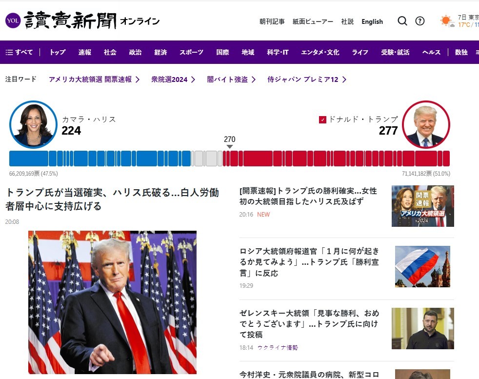Click the NEW label beside 20:16
Image resolution: width=479 pixels, height=379 pixels.
(x=263, y=215)
